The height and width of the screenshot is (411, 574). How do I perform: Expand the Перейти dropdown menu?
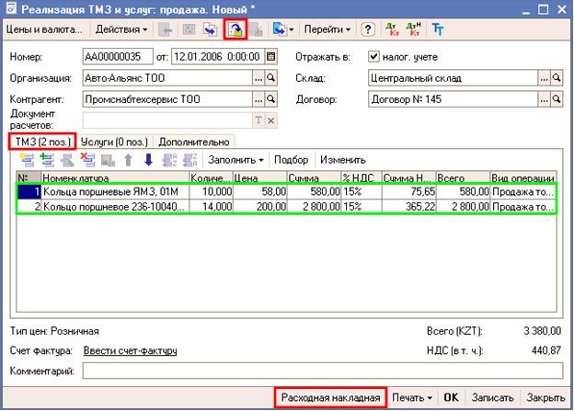tap(327, 29)
